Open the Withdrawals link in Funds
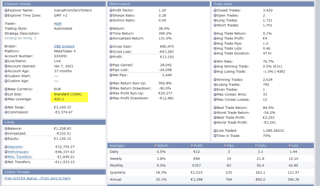This screenshot has height=186, width=320. (18, 152)
